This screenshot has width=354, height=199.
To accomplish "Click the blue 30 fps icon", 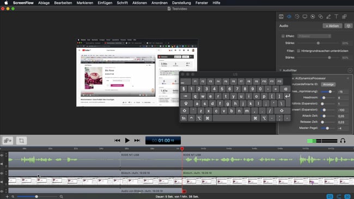I will tap(347, 196).
